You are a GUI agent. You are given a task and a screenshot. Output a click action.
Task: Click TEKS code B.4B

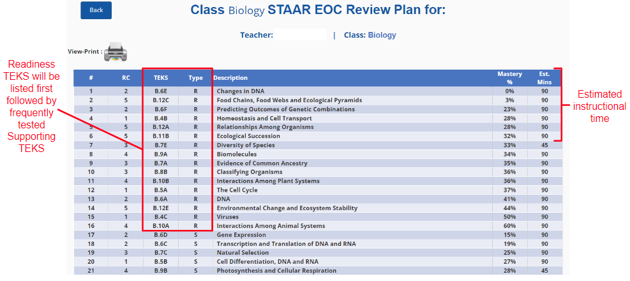161,118
